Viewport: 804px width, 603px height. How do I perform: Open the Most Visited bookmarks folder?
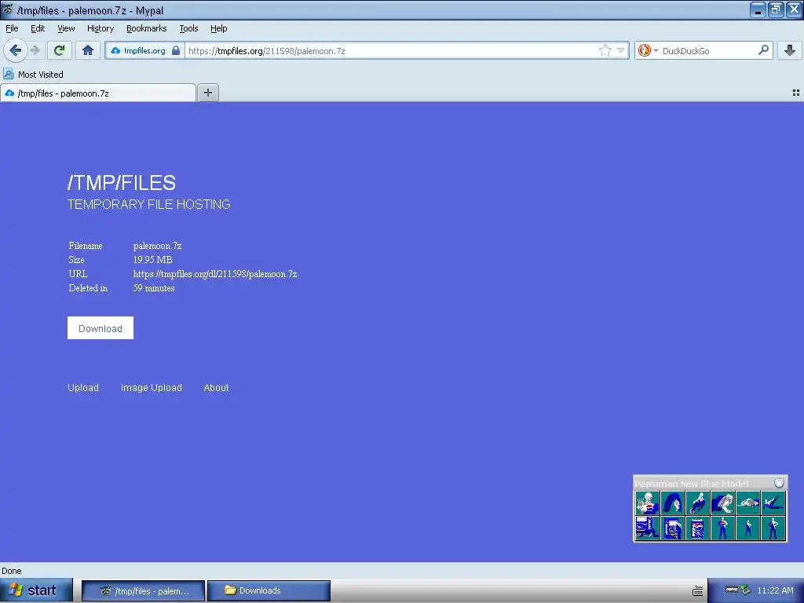[x=33, y=75]
